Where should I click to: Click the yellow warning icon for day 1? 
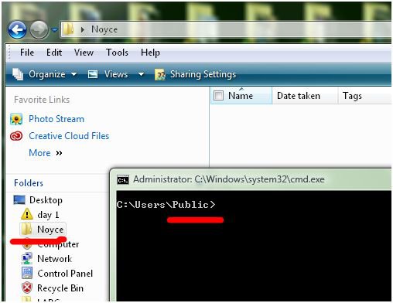pyautogui.click(x=27, y=214)
